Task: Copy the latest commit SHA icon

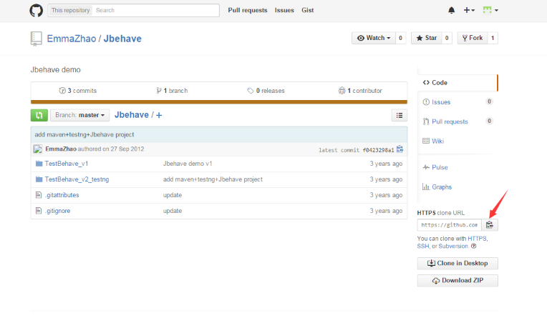Action: tap(400, 149)
